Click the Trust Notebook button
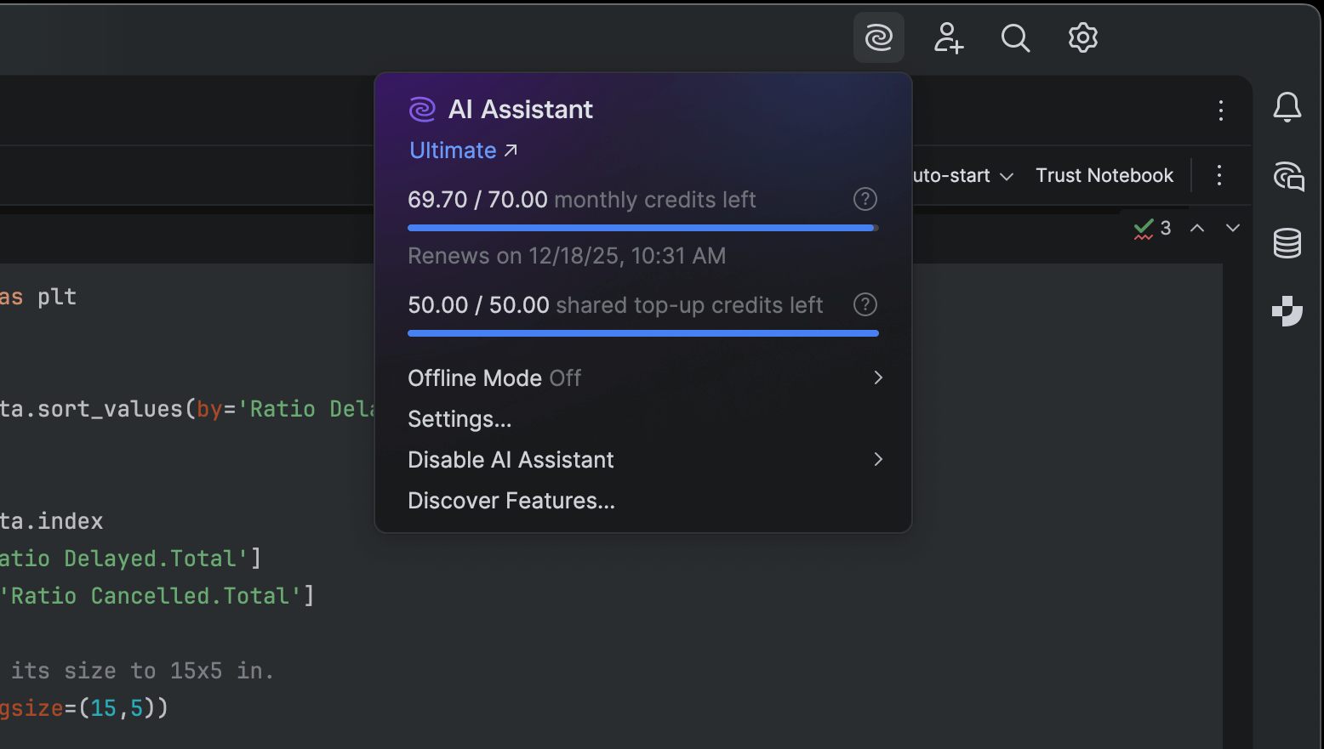Viewport: 1324px width, 749px height. 1104,176
